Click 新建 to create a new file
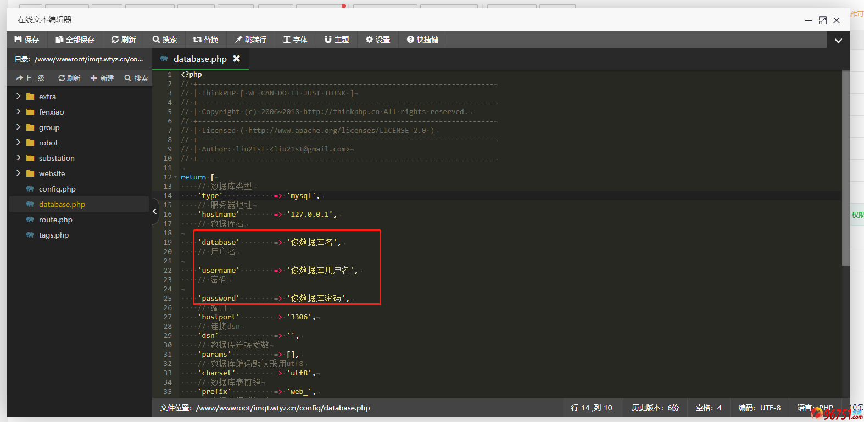The width and height of the screenshot is (864, 422). coord(102,78)
